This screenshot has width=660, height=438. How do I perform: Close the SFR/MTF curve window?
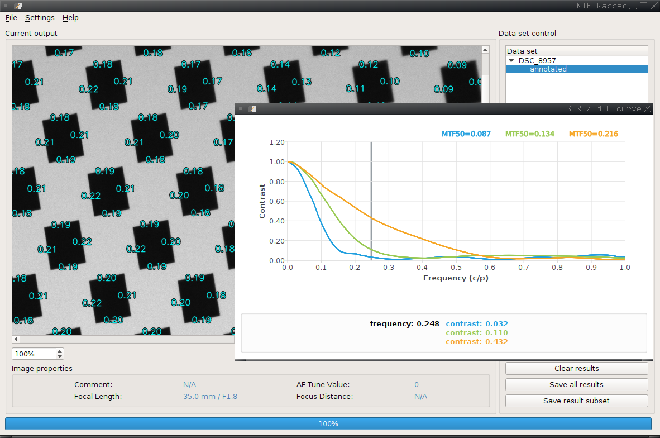[x=648, y=108]
